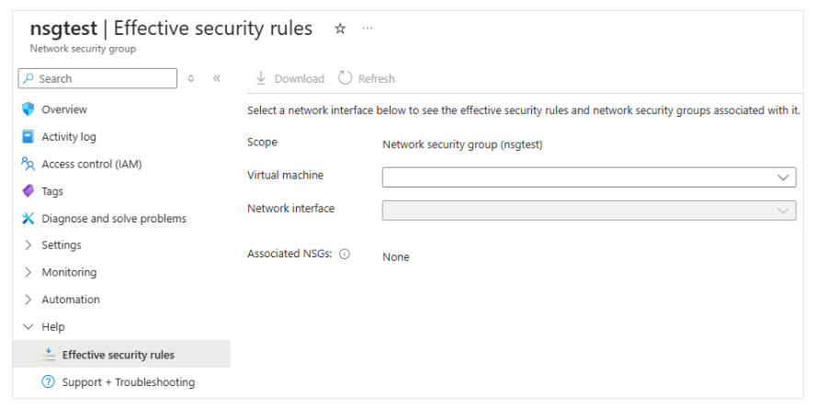This screenshot has width=816, height=409.
Task: Open the ellipsis more options menu
Action: 368,28
